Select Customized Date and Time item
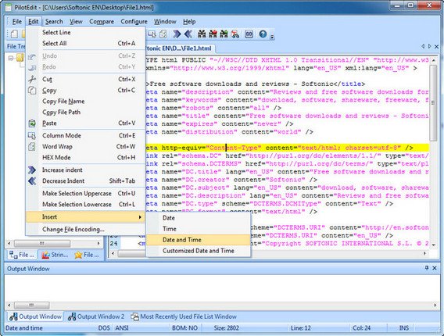The height and width of the screenshot is (336, 444). (199, 251)
